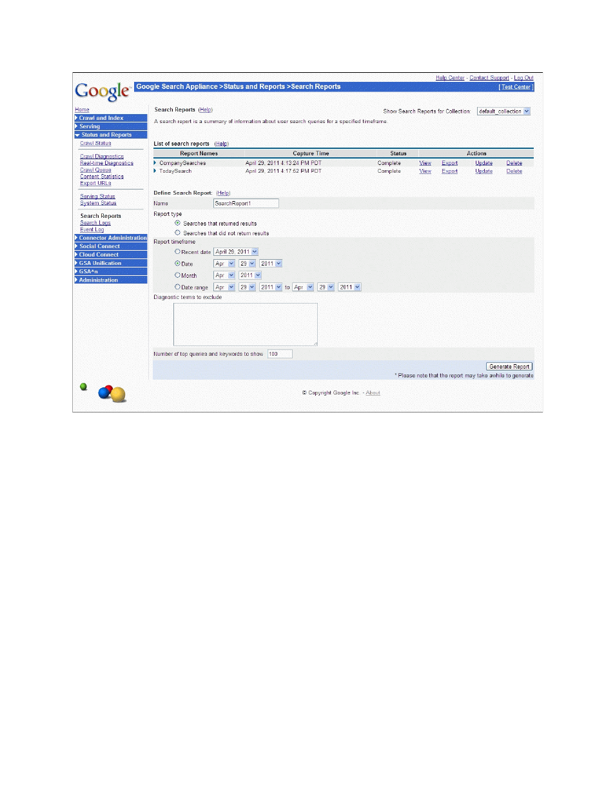The image size is (615, 796).
Task: Open the Export URLs link
Action: 95,183
